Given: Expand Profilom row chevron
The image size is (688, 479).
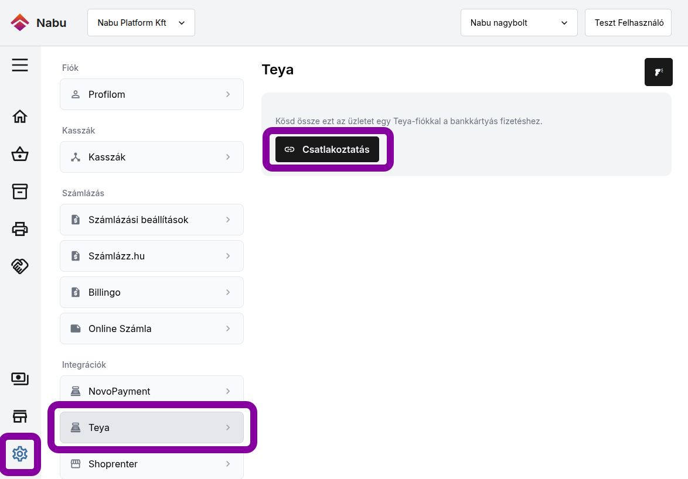Looking at the screenshot, I should [x=228, y=94].
